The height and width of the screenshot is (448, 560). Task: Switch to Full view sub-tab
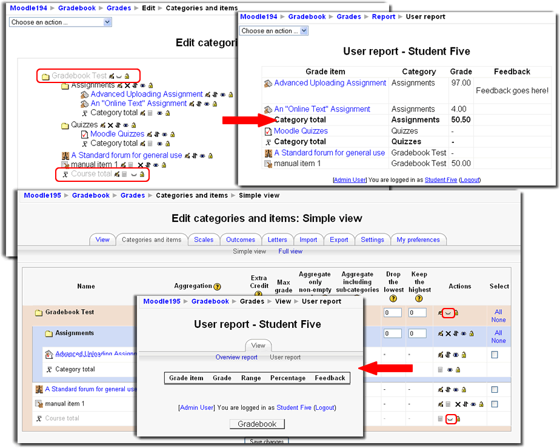tap(290, 251)
